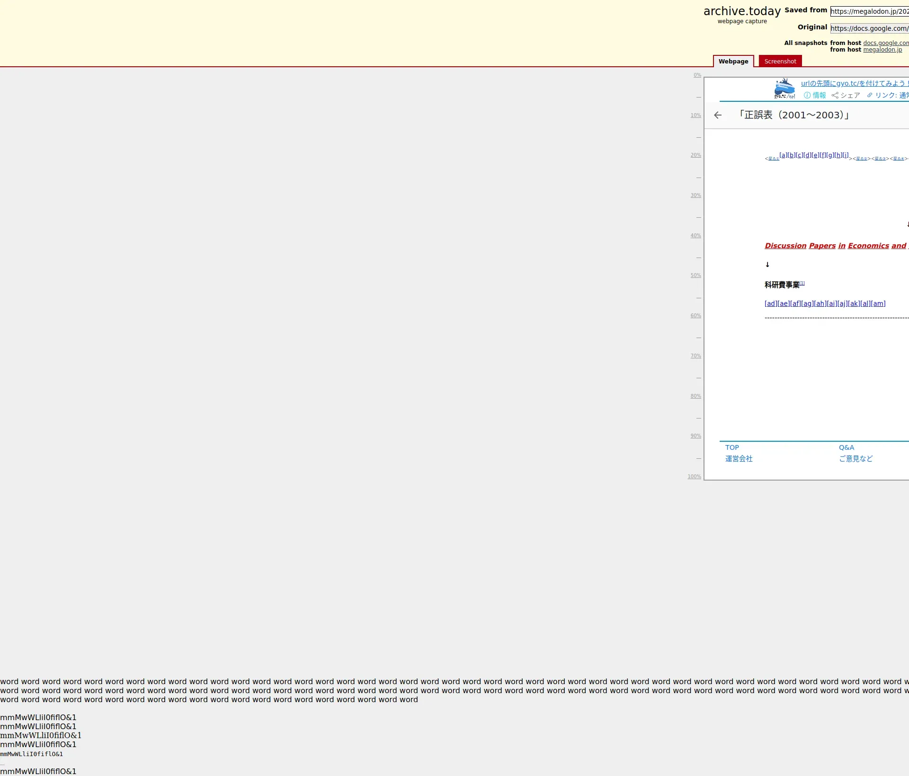
Task: Open the 情報 info icon
Action: [807, 95]
